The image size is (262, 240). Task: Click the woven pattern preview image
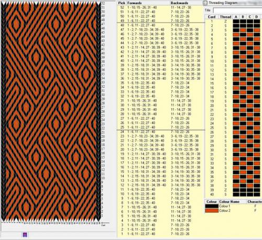[x=51, y=112]
